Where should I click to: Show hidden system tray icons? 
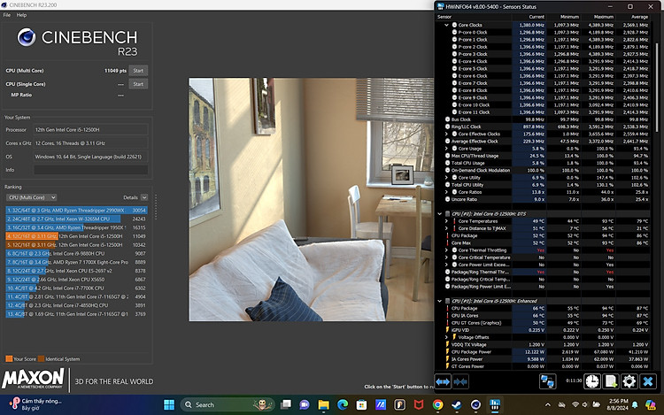[x=547, y=405]
